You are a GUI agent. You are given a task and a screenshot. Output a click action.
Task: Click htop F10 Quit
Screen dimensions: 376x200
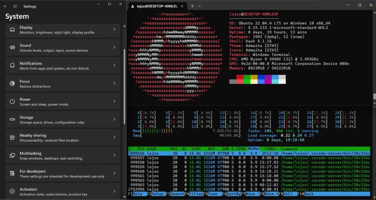(305, 194)
